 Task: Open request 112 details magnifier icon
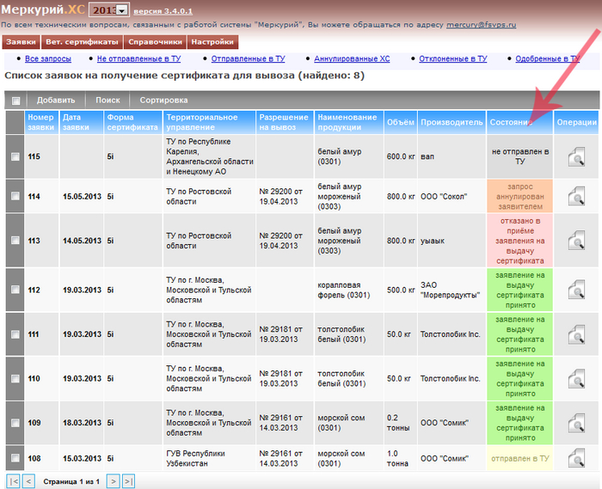[x=575, y=290]
